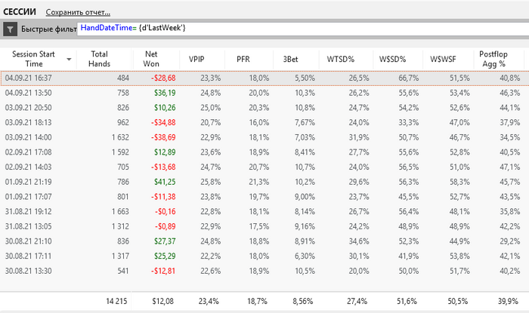Click Net Won value -$0,89

(x=166, y=226)
